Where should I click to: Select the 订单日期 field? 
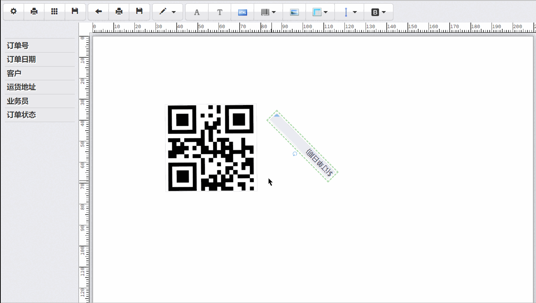tap(40, 60)
